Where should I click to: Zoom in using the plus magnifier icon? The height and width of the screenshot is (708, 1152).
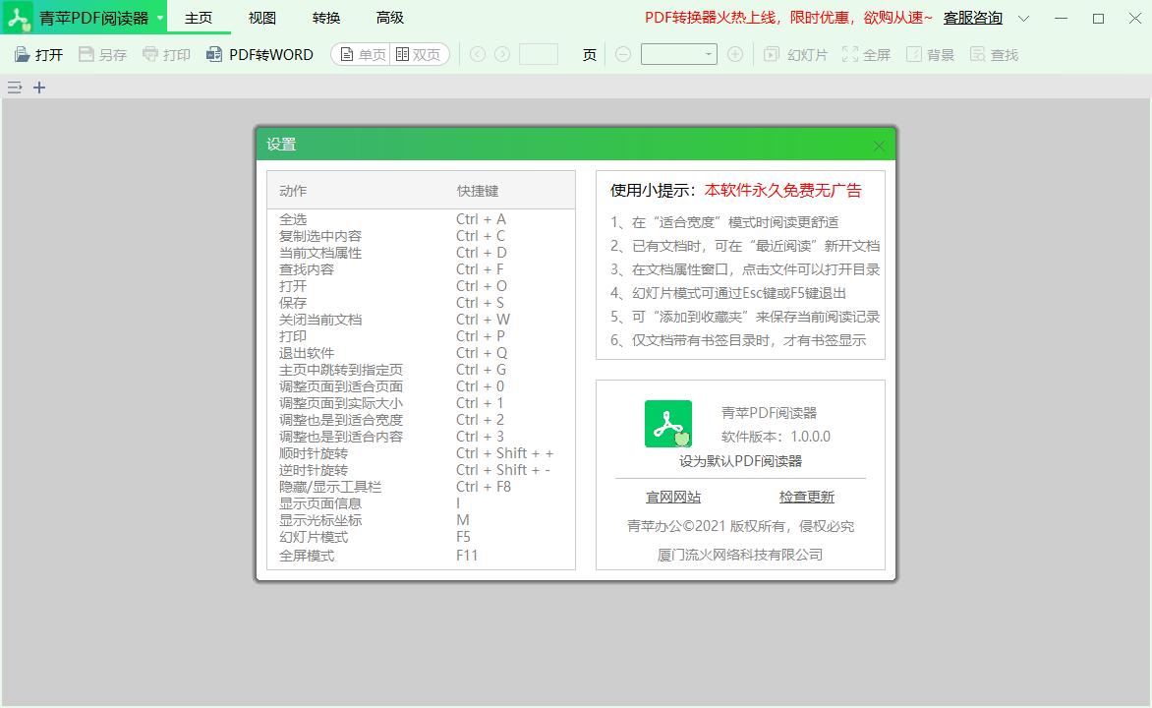coord(735,54)
